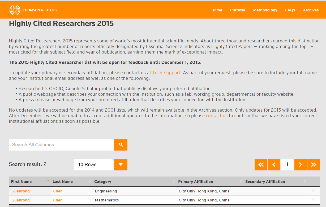326x207 pixels.
Task: Open the Home menu item
Action: point(217,10)
